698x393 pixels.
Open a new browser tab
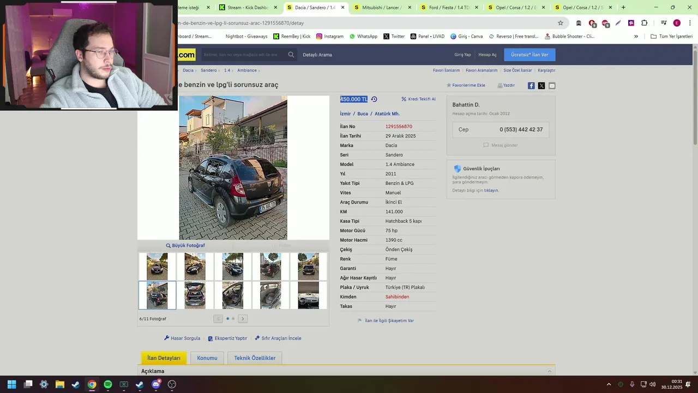coord(623,8)
